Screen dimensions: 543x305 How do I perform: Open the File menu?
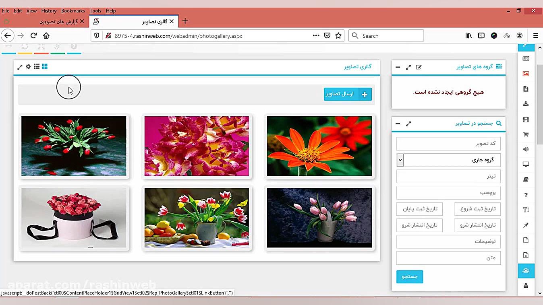coord(6,11)
